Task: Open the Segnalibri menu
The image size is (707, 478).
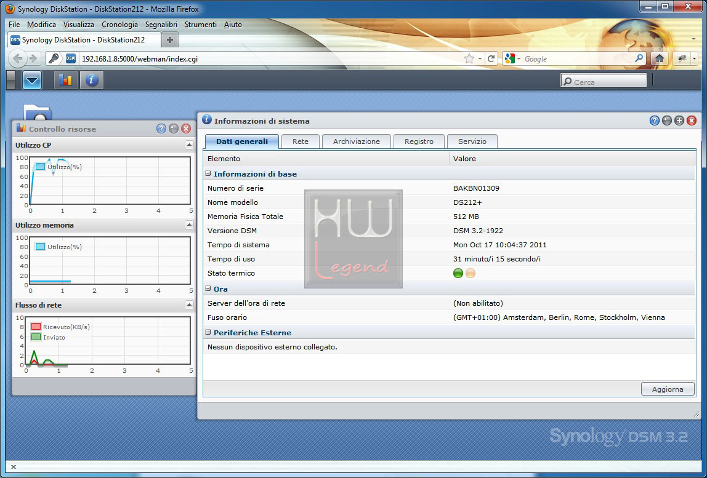Action: pyautogui.click(x=161, y=25)
